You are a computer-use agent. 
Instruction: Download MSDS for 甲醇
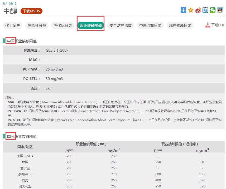click(31, 11)
